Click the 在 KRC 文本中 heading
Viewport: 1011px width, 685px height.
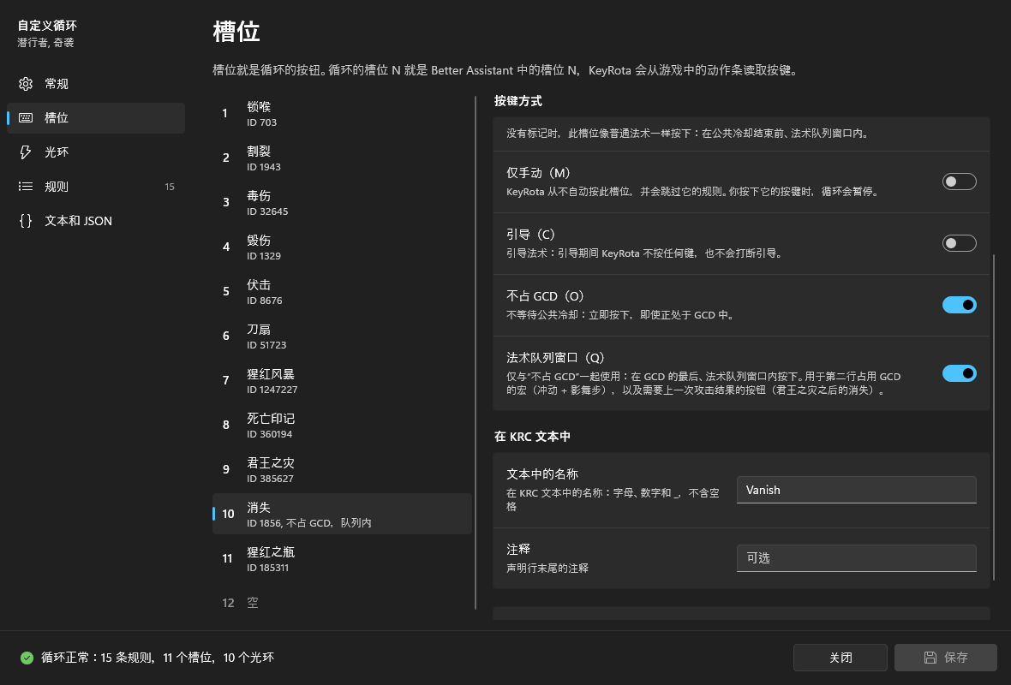[532, 437]
